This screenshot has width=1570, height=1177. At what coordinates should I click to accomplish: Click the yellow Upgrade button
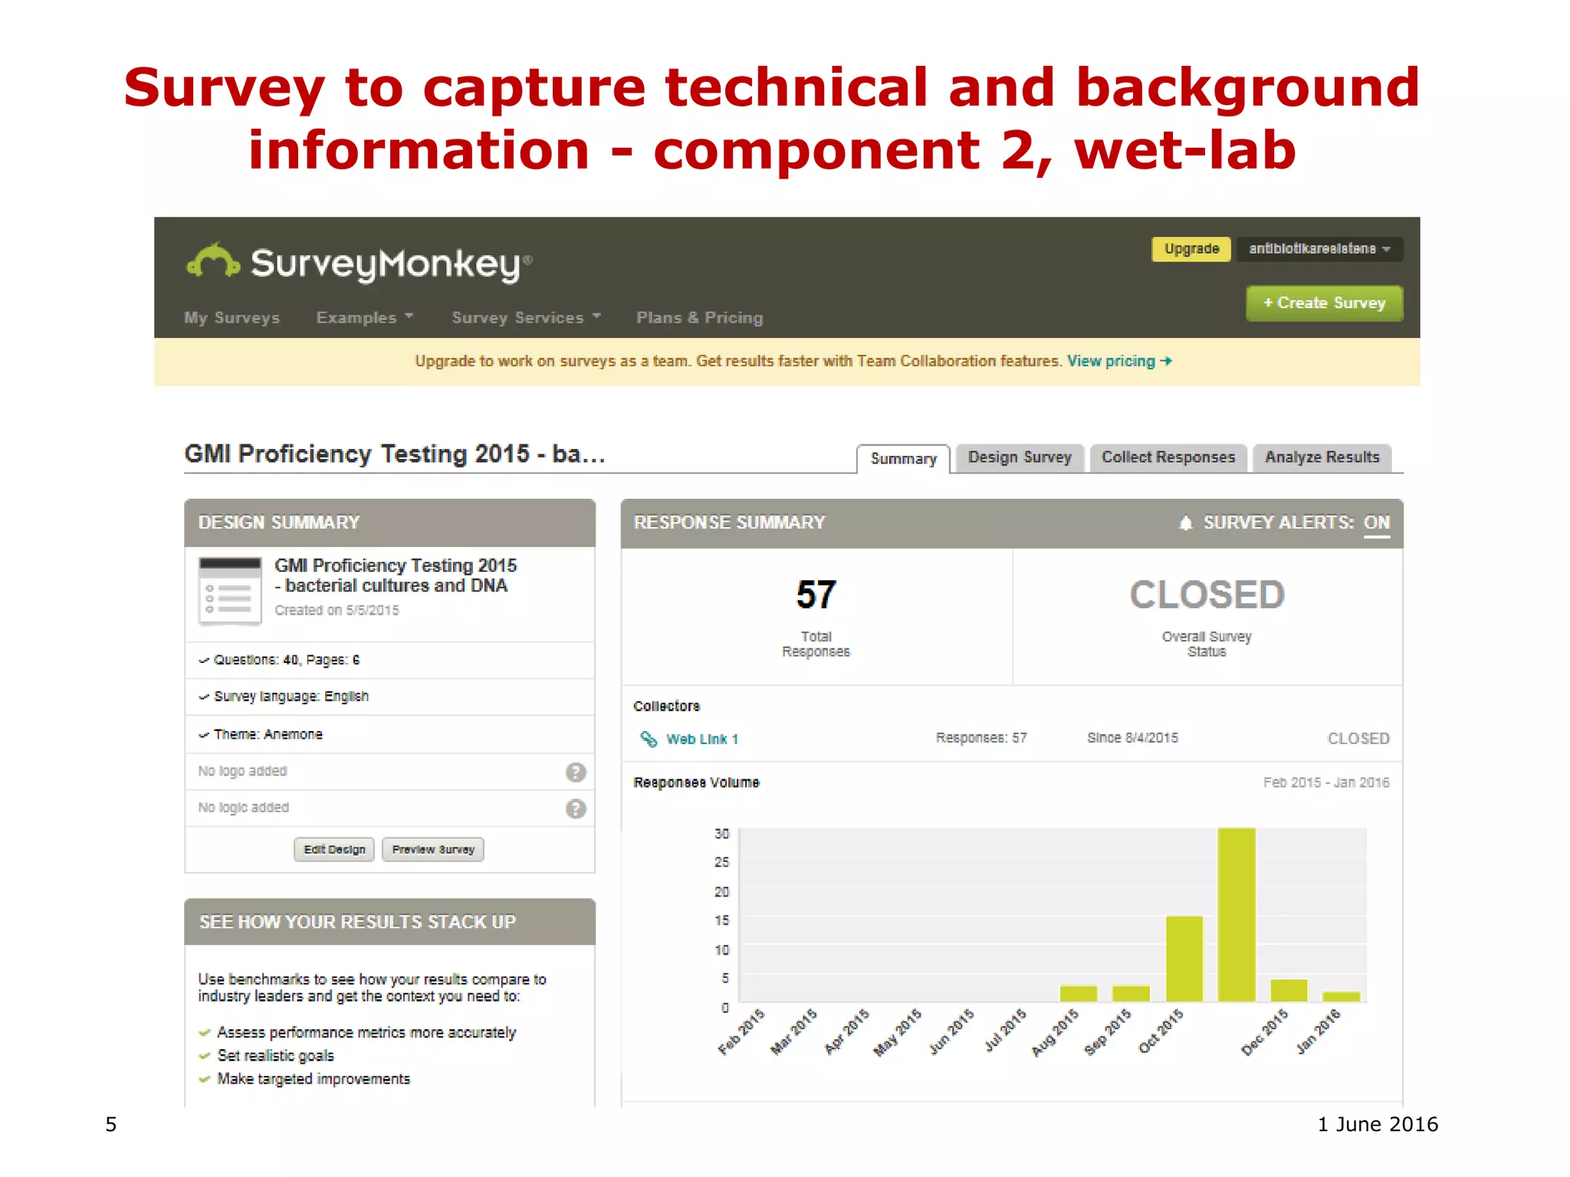tap(1191, 249)
